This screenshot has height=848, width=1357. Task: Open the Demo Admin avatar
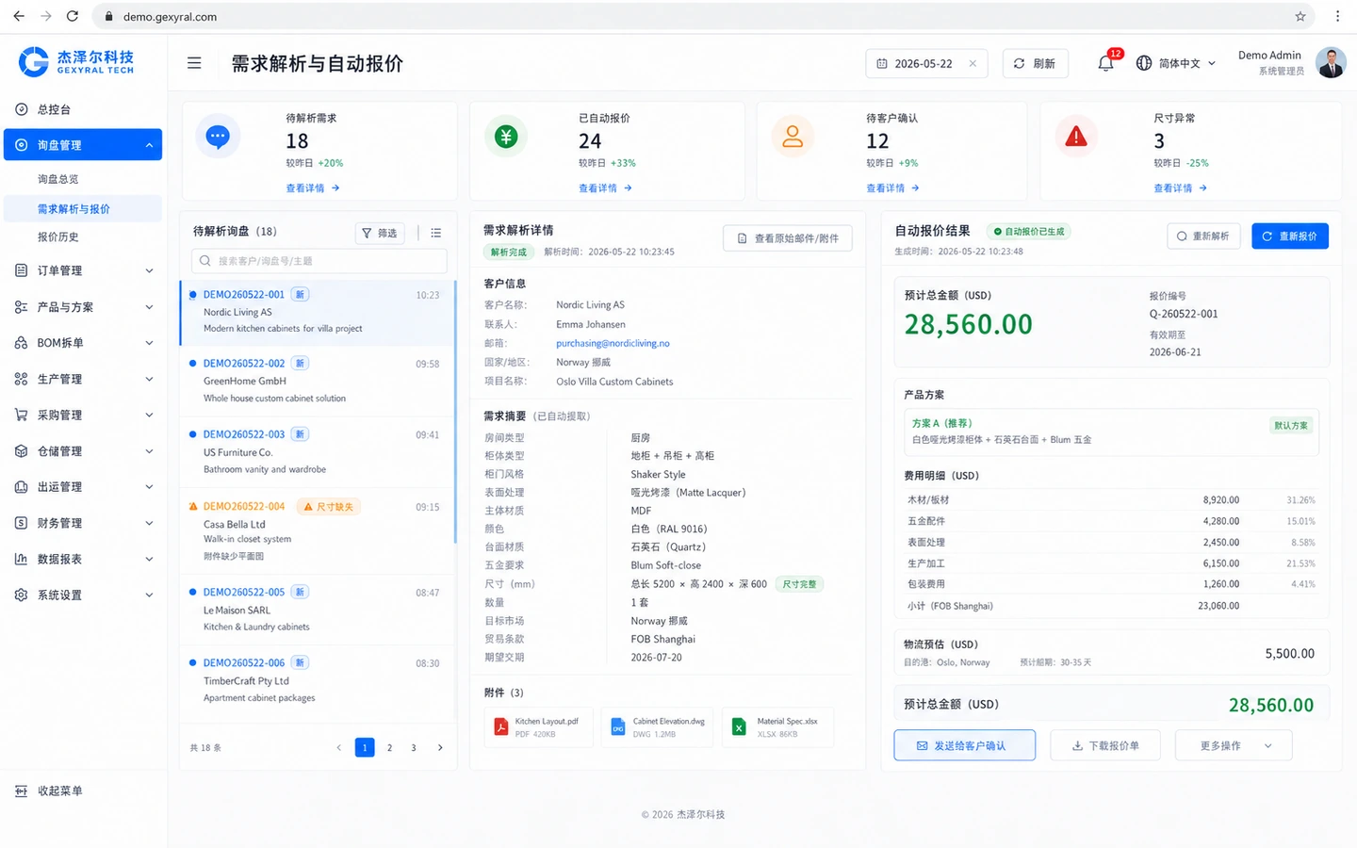click(1331, 63)
